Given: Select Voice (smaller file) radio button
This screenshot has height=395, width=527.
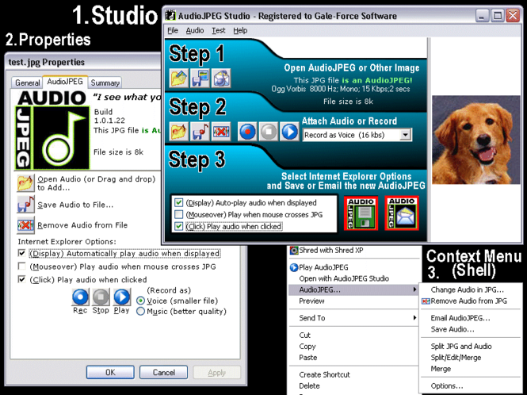Looking at the screenshot, I should pyautogui.click(x=141, y=301).
